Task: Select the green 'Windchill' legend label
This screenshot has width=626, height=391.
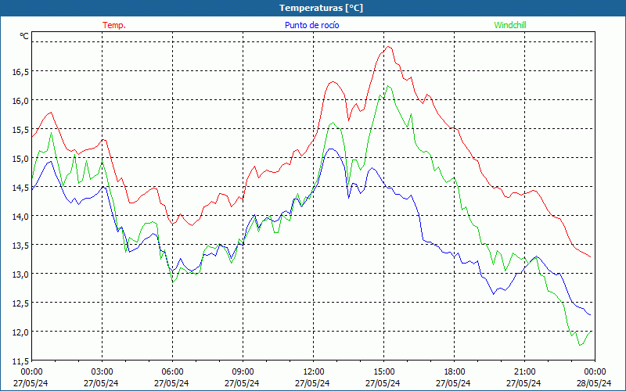Action: pyautogui.click(x=510, y=25)
